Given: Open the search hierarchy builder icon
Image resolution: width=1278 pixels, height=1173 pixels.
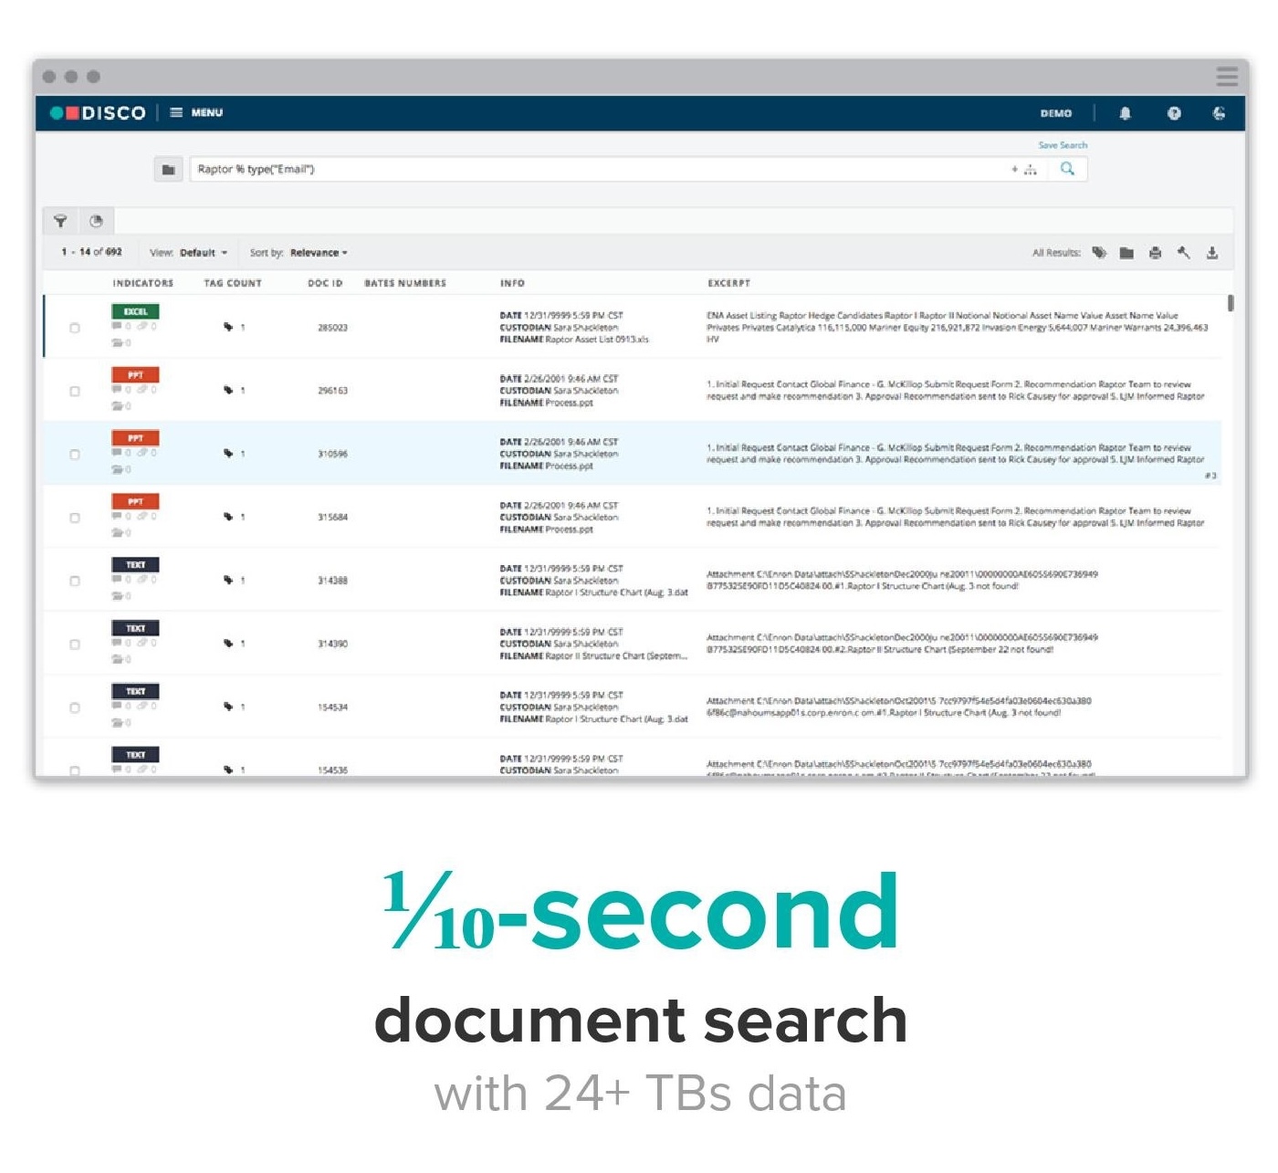Looking at the screenshot, I should tap(1030, 170).
